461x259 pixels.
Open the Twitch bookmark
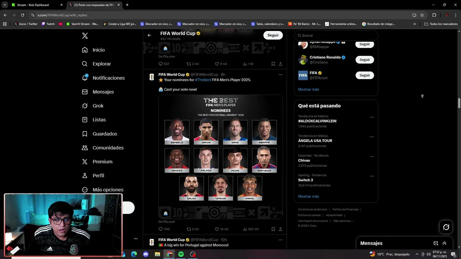click(x=48, y=24)
